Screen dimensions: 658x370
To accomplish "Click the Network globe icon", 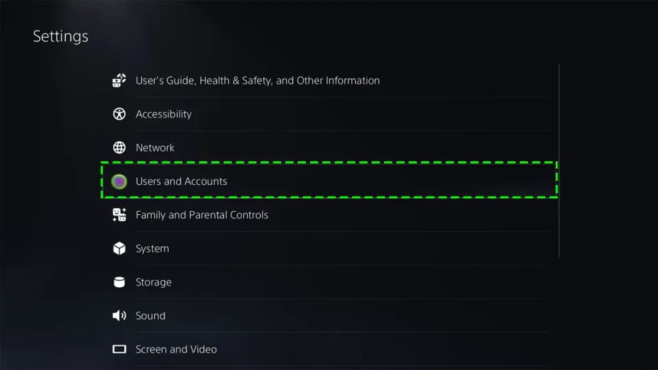I will point(119,147).
